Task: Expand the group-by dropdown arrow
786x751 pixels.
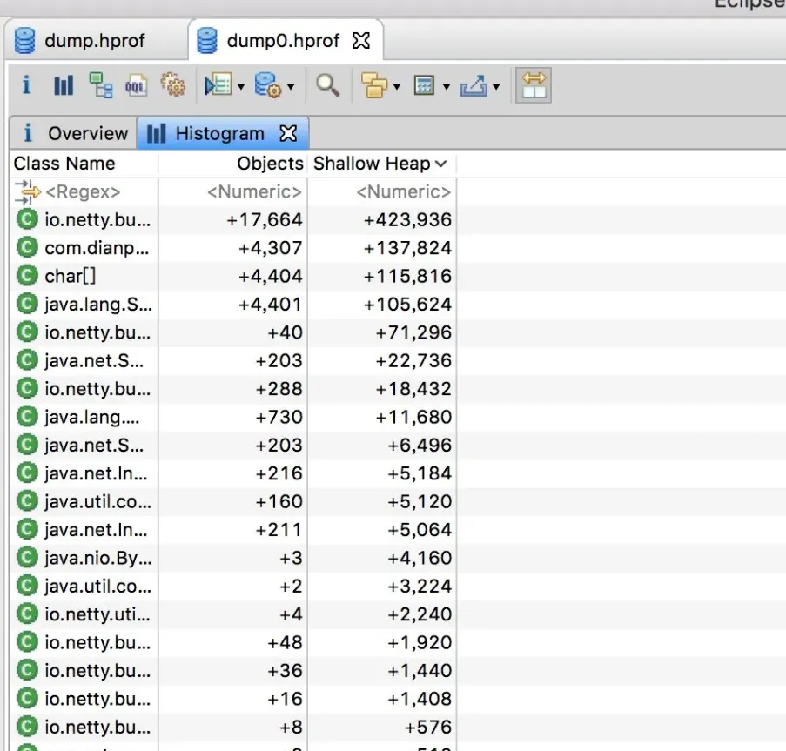Action: [397, 87]
